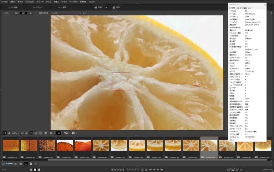Select the first orange leaf thumbnail
Viewport: 274px width, 172px height.
coord(10,146)
